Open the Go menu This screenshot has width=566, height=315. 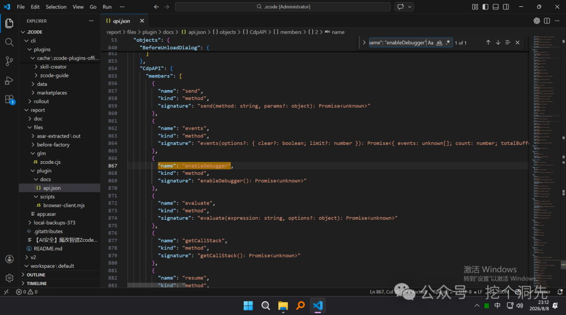click(93, 7)
